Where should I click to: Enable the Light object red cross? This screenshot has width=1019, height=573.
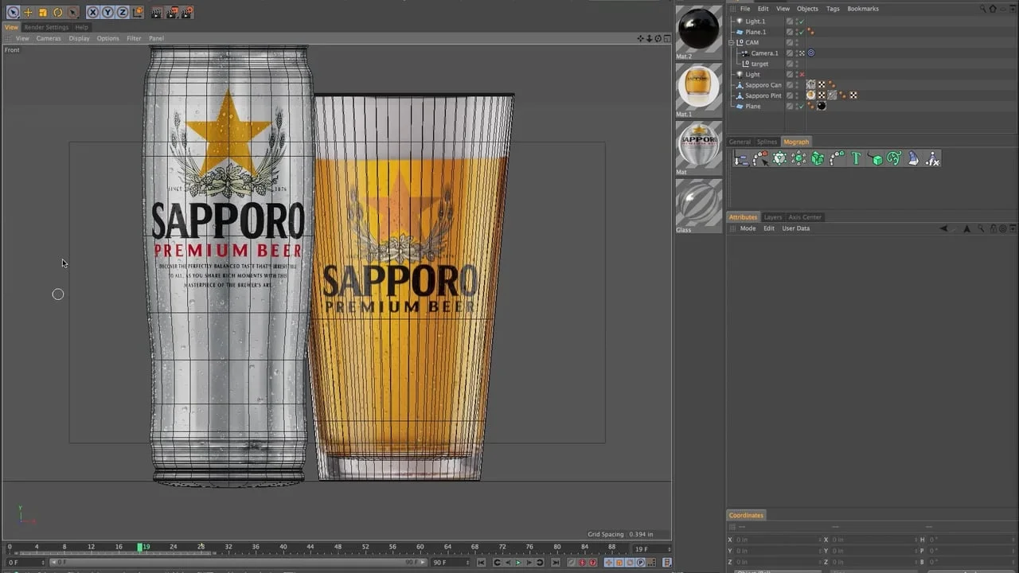(x=801, y=75)
